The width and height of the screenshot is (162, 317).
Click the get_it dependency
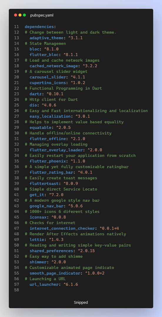[x=37, y=195]
